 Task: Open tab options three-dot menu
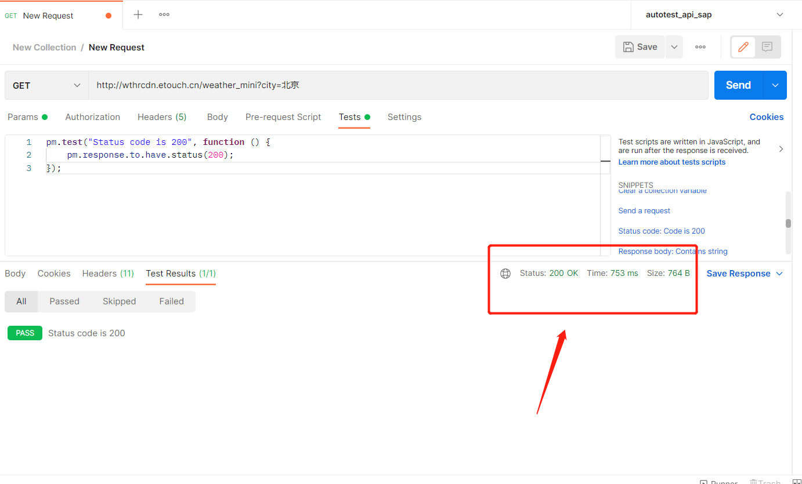click(164, 14)
